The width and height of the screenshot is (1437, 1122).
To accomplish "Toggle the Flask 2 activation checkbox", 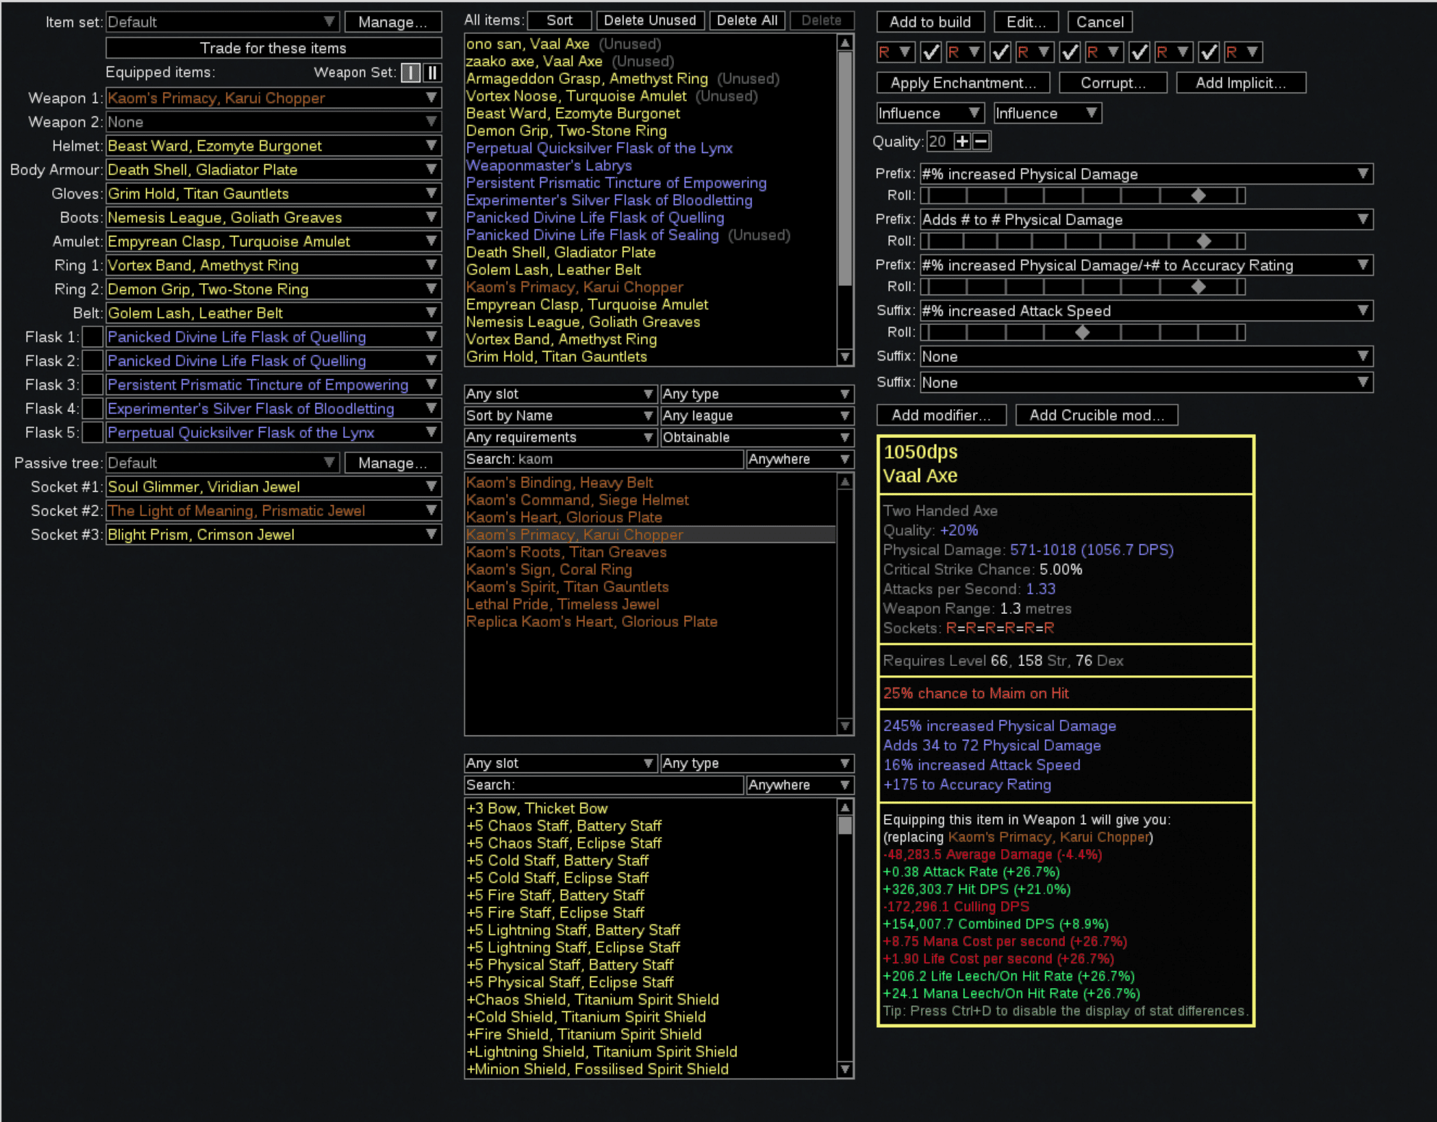I will coord(93,360).
